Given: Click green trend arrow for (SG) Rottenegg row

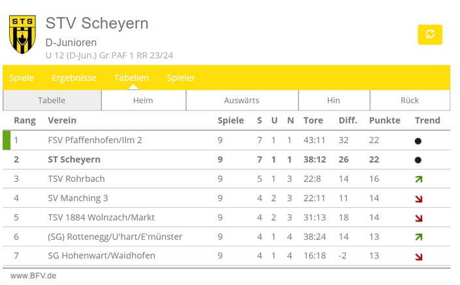Looking at the screenshot, I should tap(419, 237).
